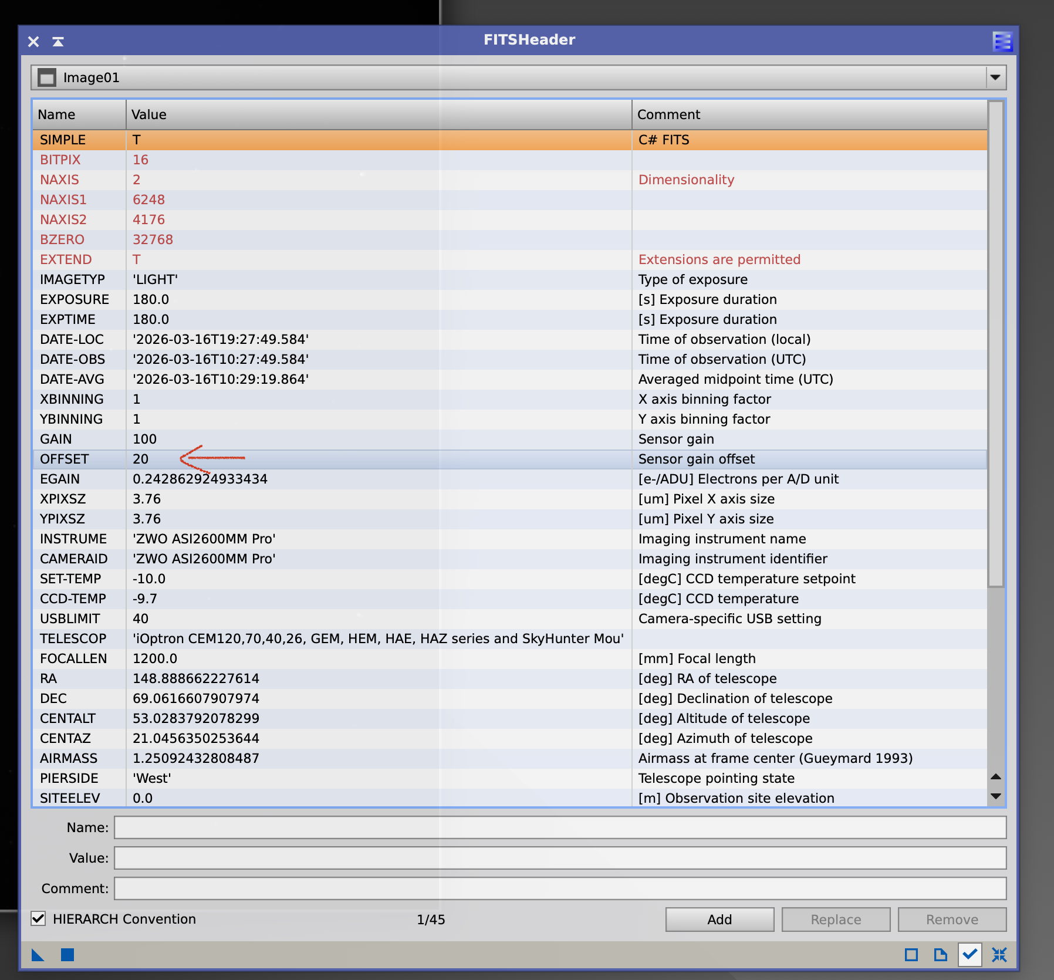
Task: Click the New Instance triangle icon
Action: (38, 955)
